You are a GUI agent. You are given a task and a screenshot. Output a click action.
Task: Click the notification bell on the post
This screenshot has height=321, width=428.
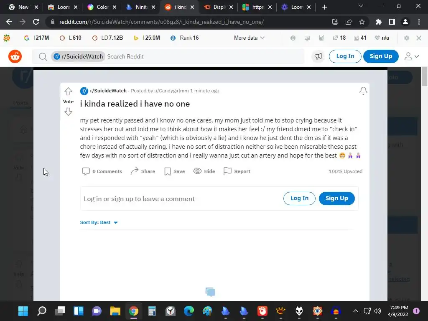tap(363, 91)
